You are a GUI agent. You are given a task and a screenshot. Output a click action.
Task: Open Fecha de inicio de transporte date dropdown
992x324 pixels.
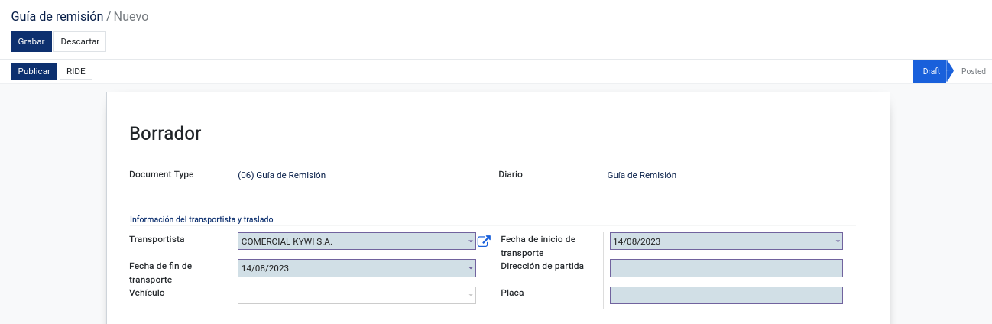pyautogui.click(x=838, y=241)
